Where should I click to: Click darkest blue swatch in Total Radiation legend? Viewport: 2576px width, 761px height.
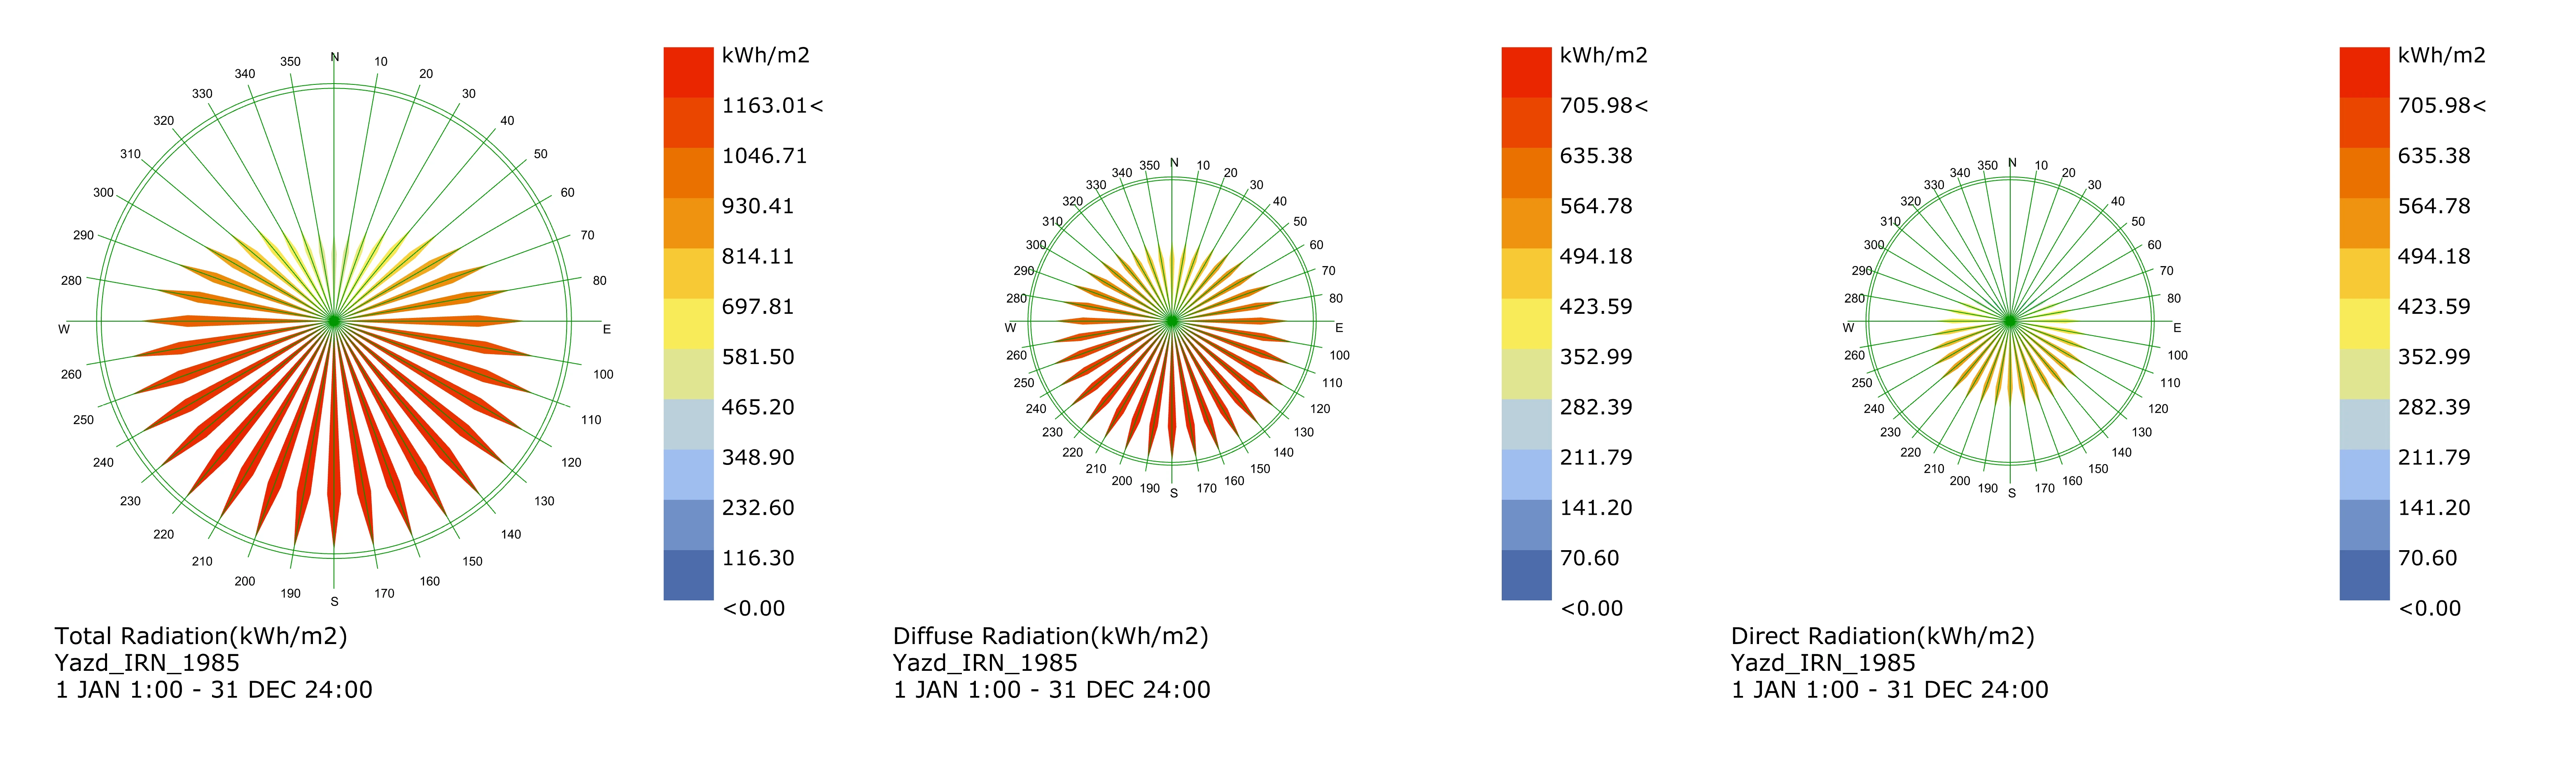pos(688,575)
